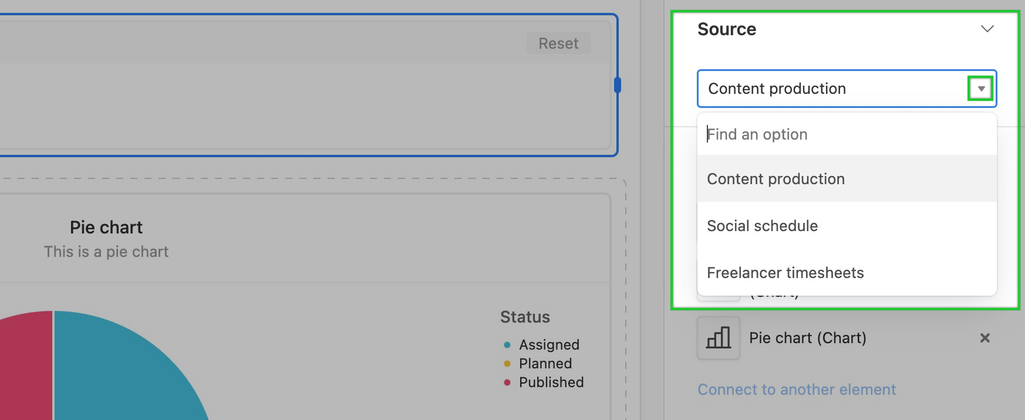This screenshot has width=1025, height=420.
Task: Click the Published red legend dot
Action: point(507,382)
